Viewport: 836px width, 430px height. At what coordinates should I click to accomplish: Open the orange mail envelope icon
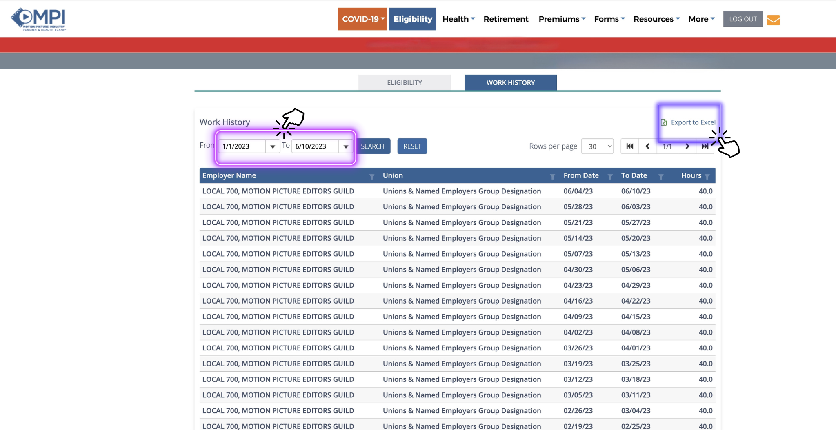[x=773, y=20]
